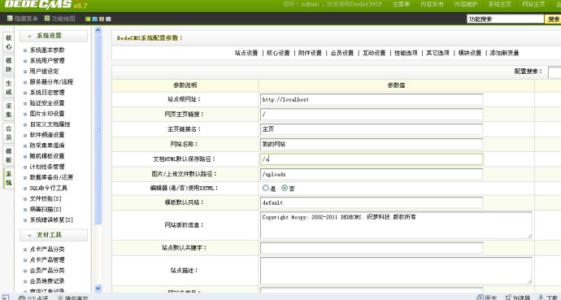The width and height of the screenshot is (561, 300).
Task: Switch to the 会员设置 config tab
Action: [x=342, y=53]
